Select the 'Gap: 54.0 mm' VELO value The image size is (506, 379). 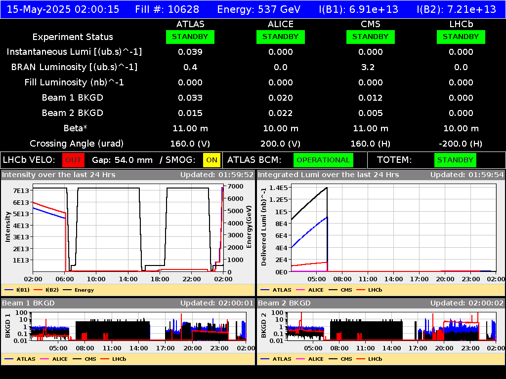(x=123, y=160)
